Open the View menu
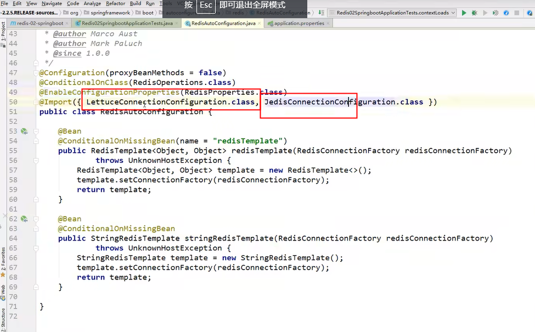The height and width of the screenshot is (332, 535). [x=31, y=3]
